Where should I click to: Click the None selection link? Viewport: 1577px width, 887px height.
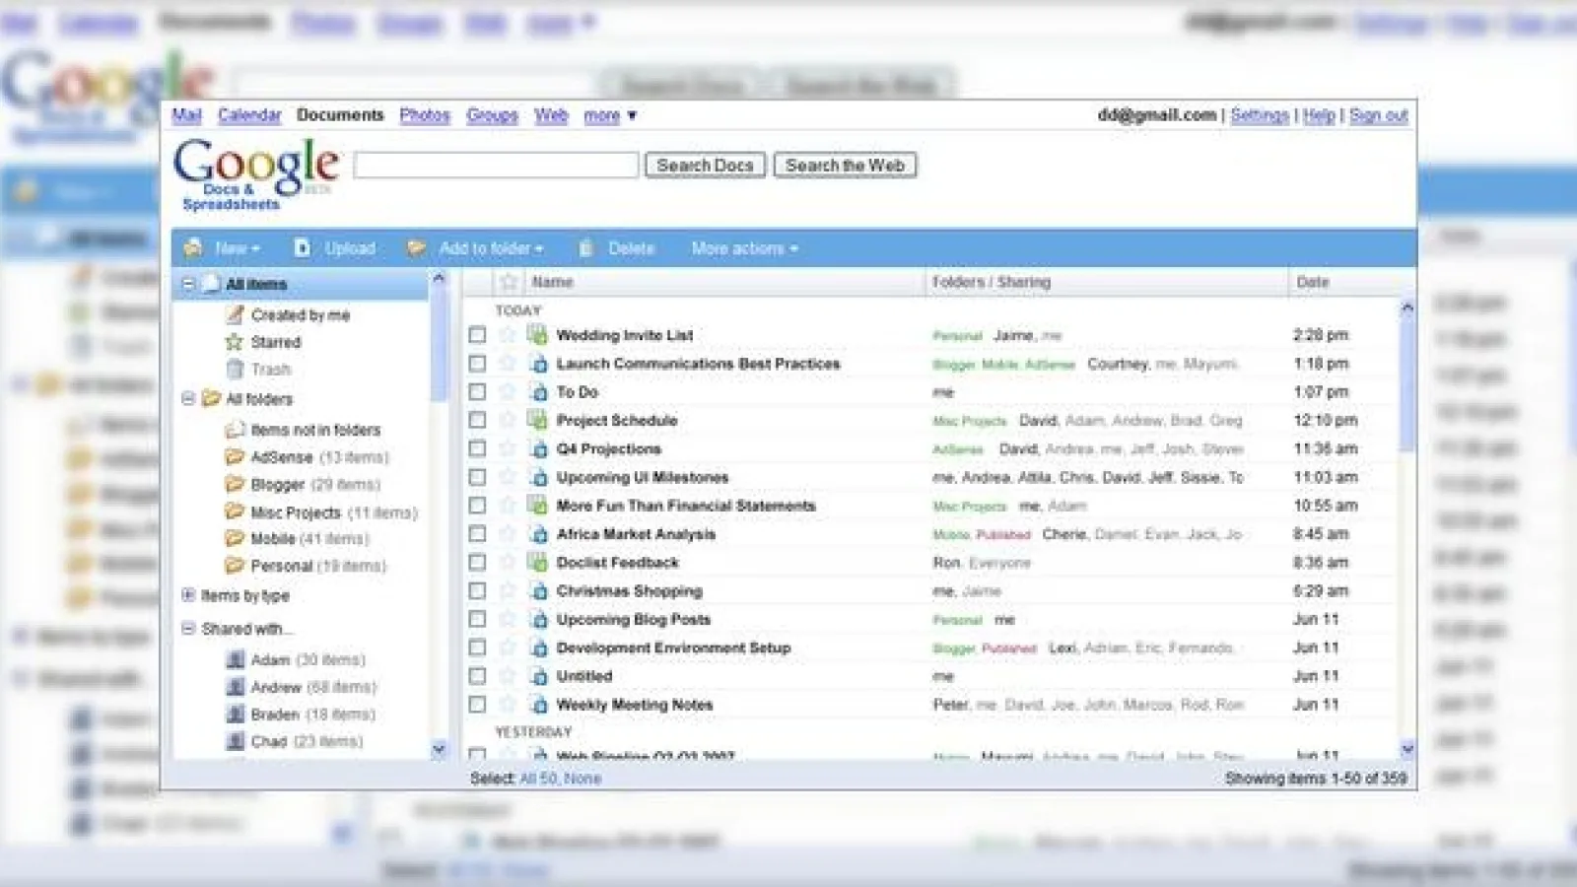tap(583, 779)
